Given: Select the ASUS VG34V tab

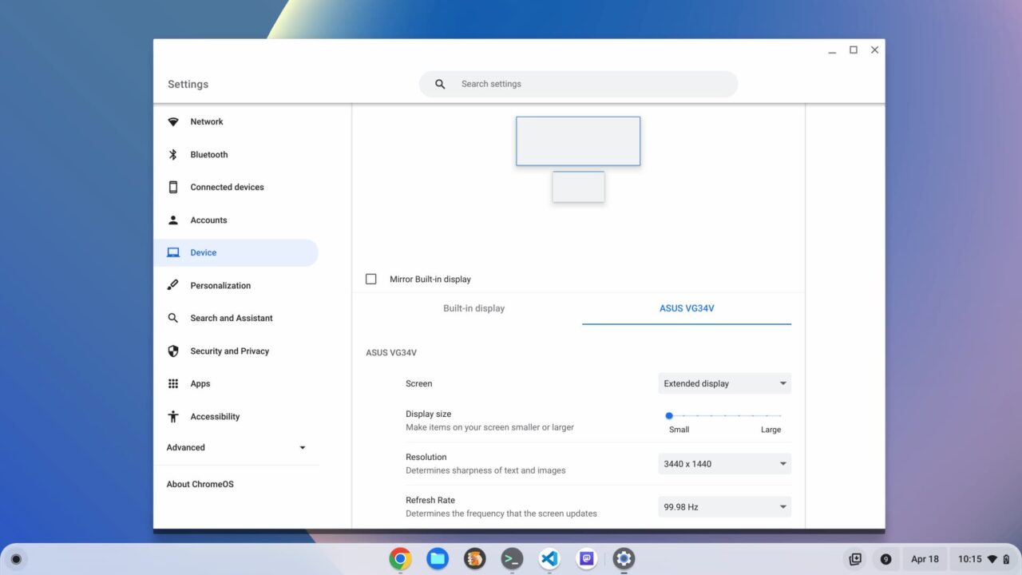Looking at the screenshot, I should pyautogui.click(x=687, y=308).
